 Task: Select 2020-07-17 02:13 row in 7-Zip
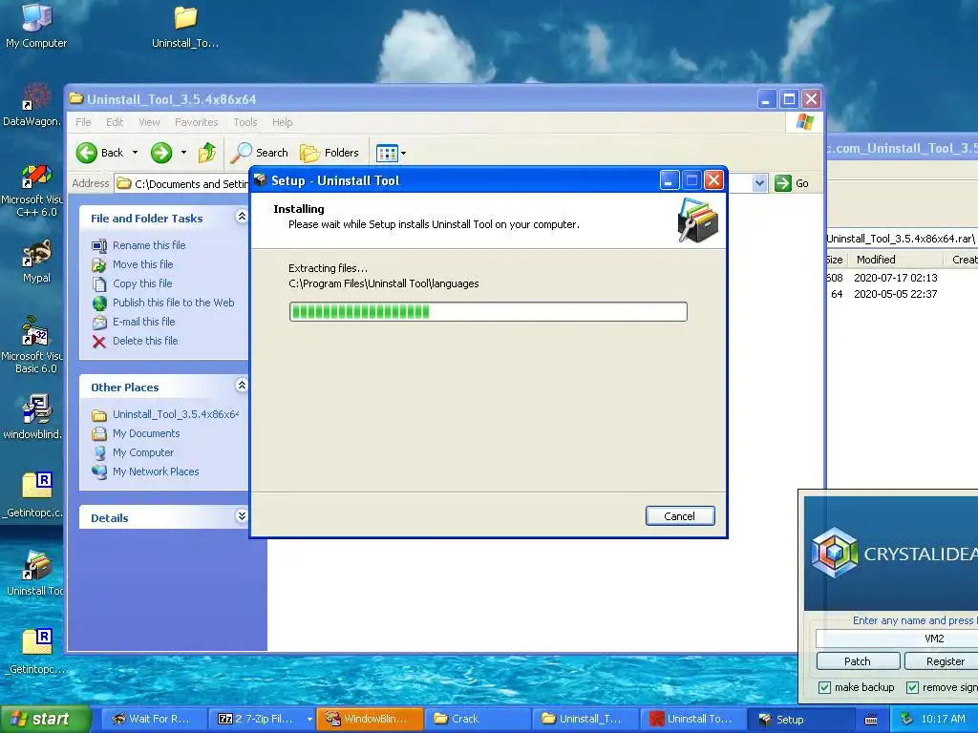point(902,278)
